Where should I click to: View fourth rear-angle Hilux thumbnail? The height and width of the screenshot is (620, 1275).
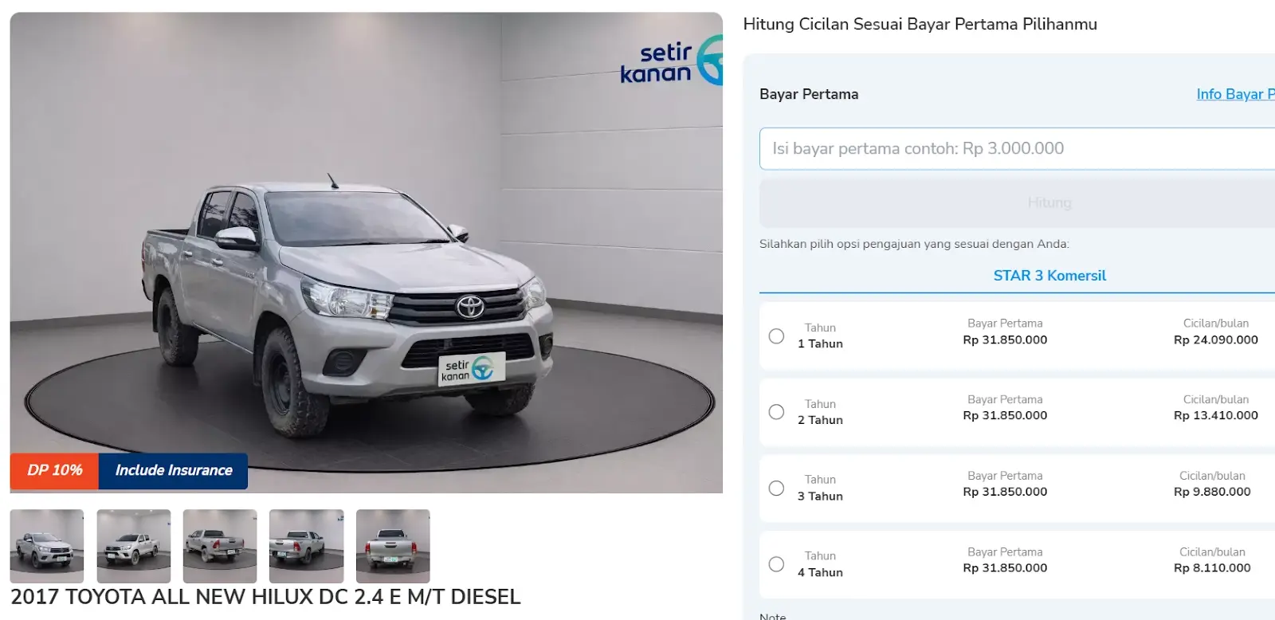(x=307, y=546)
